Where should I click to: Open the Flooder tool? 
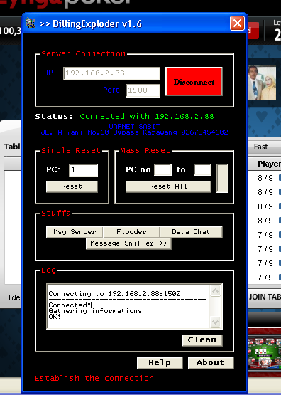click(x=131, y=232)
